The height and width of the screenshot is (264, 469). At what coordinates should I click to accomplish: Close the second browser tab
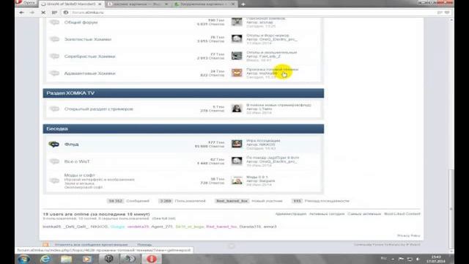166,4
